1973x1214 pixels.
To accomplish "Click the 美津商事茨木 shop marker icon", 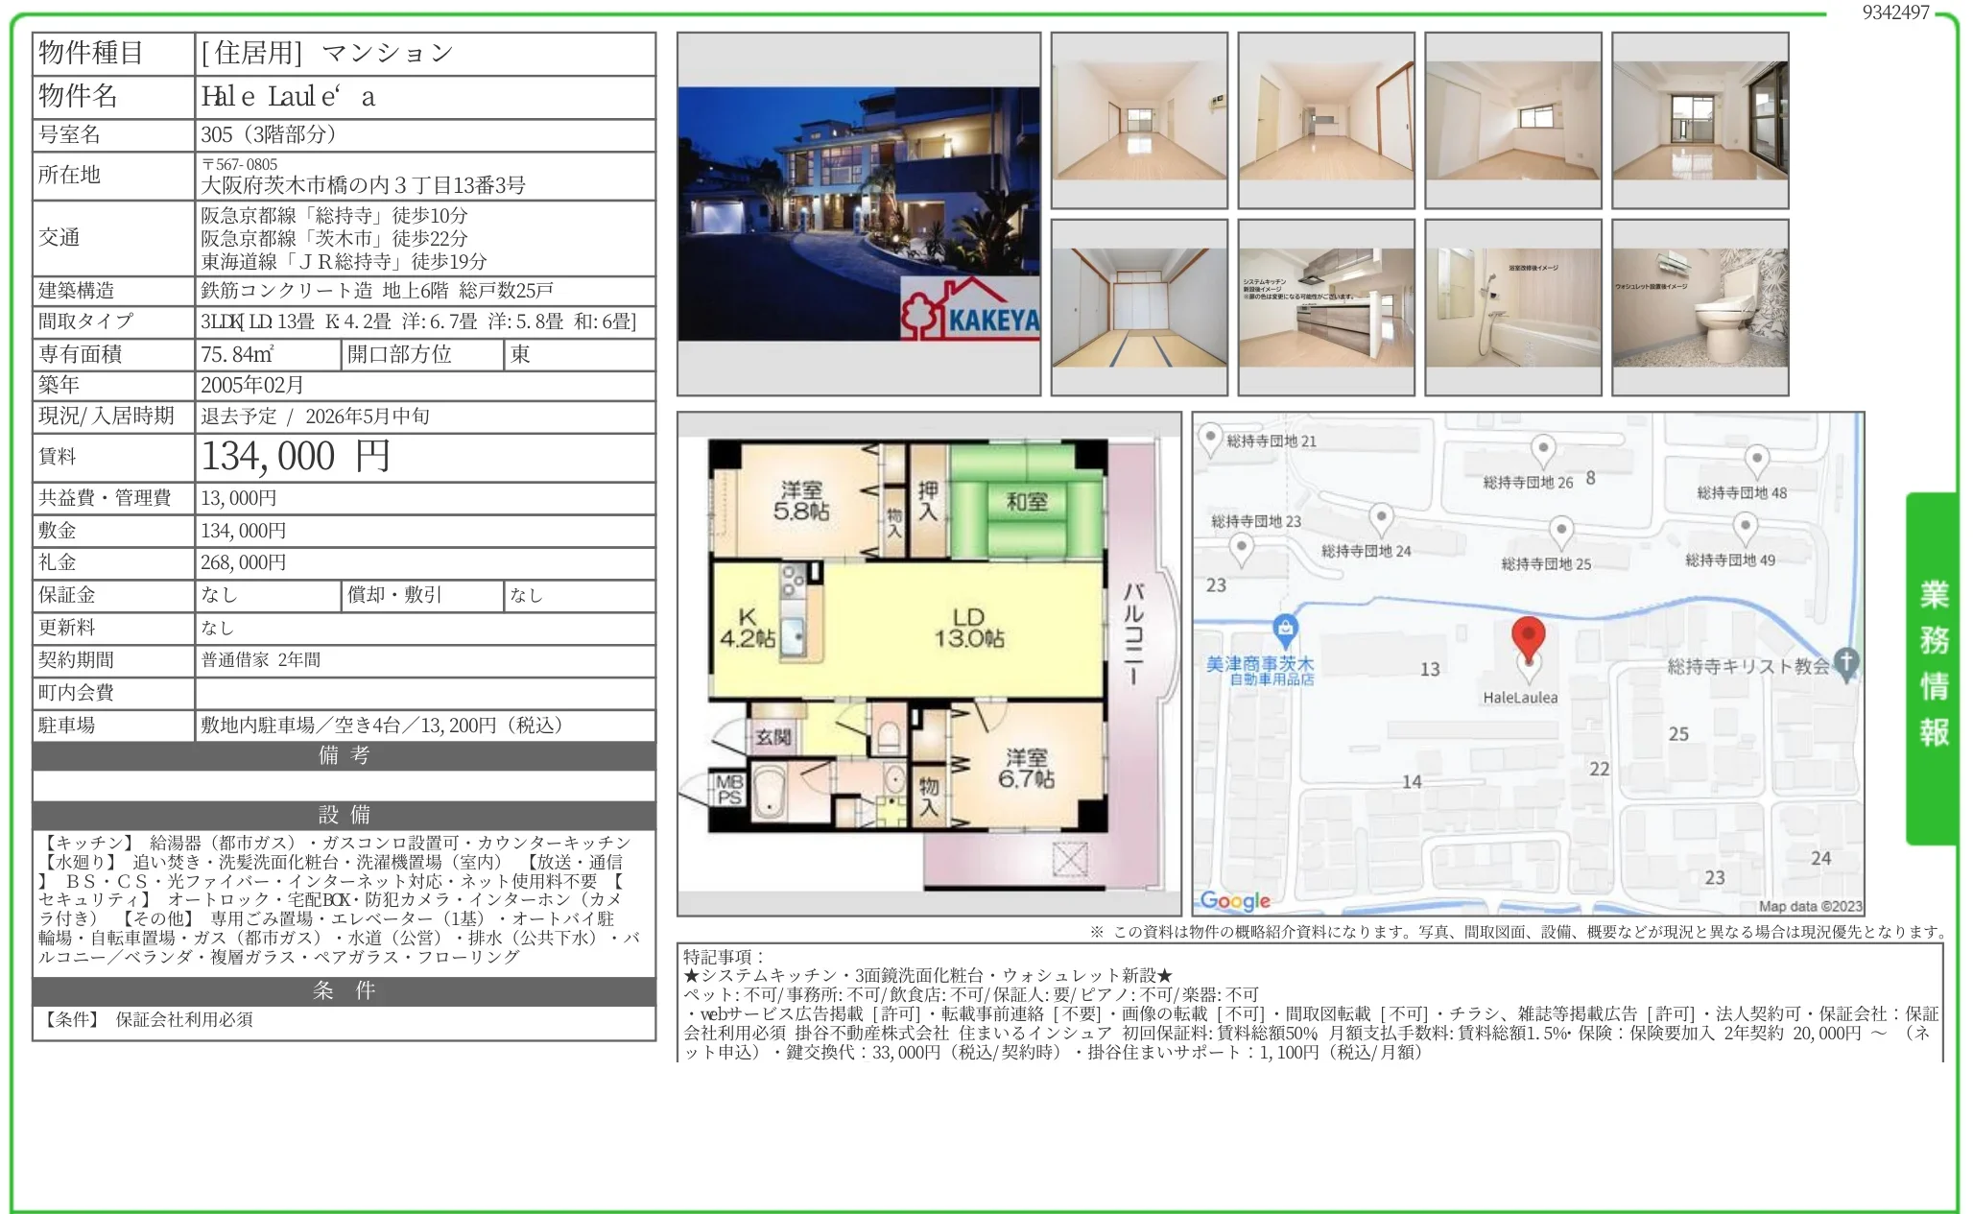I will point(1284,631).
